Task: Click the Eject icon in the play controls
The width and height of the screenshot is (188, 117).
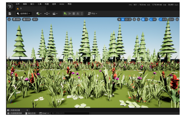Action: [x=78, y=14]
